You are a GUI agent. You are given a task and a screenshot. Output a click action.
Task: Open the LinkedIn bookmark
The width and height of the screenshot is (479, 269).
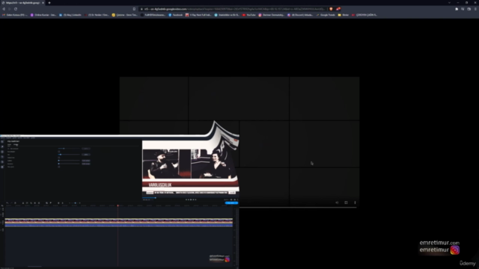click(70, 15)
